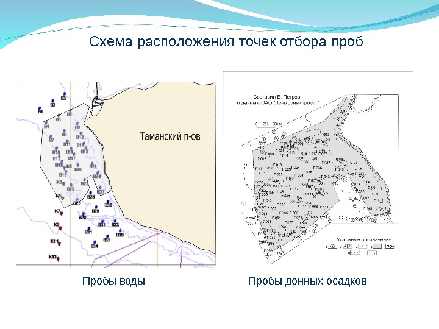Click the bottom sediments map image

[318, 168]
